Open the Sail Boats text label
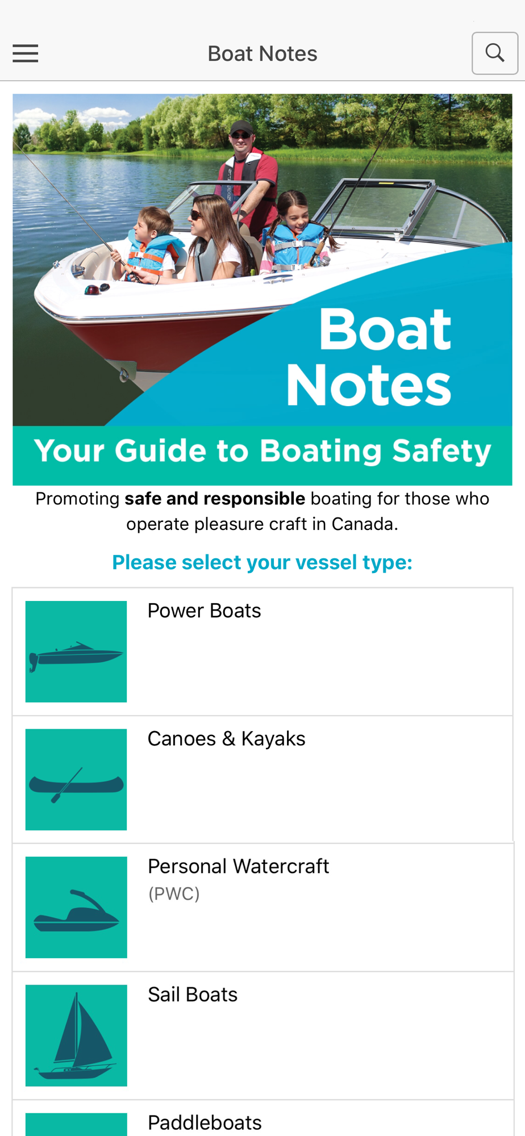The width and height of the screenshot is (525, 1136). (193, 995)
